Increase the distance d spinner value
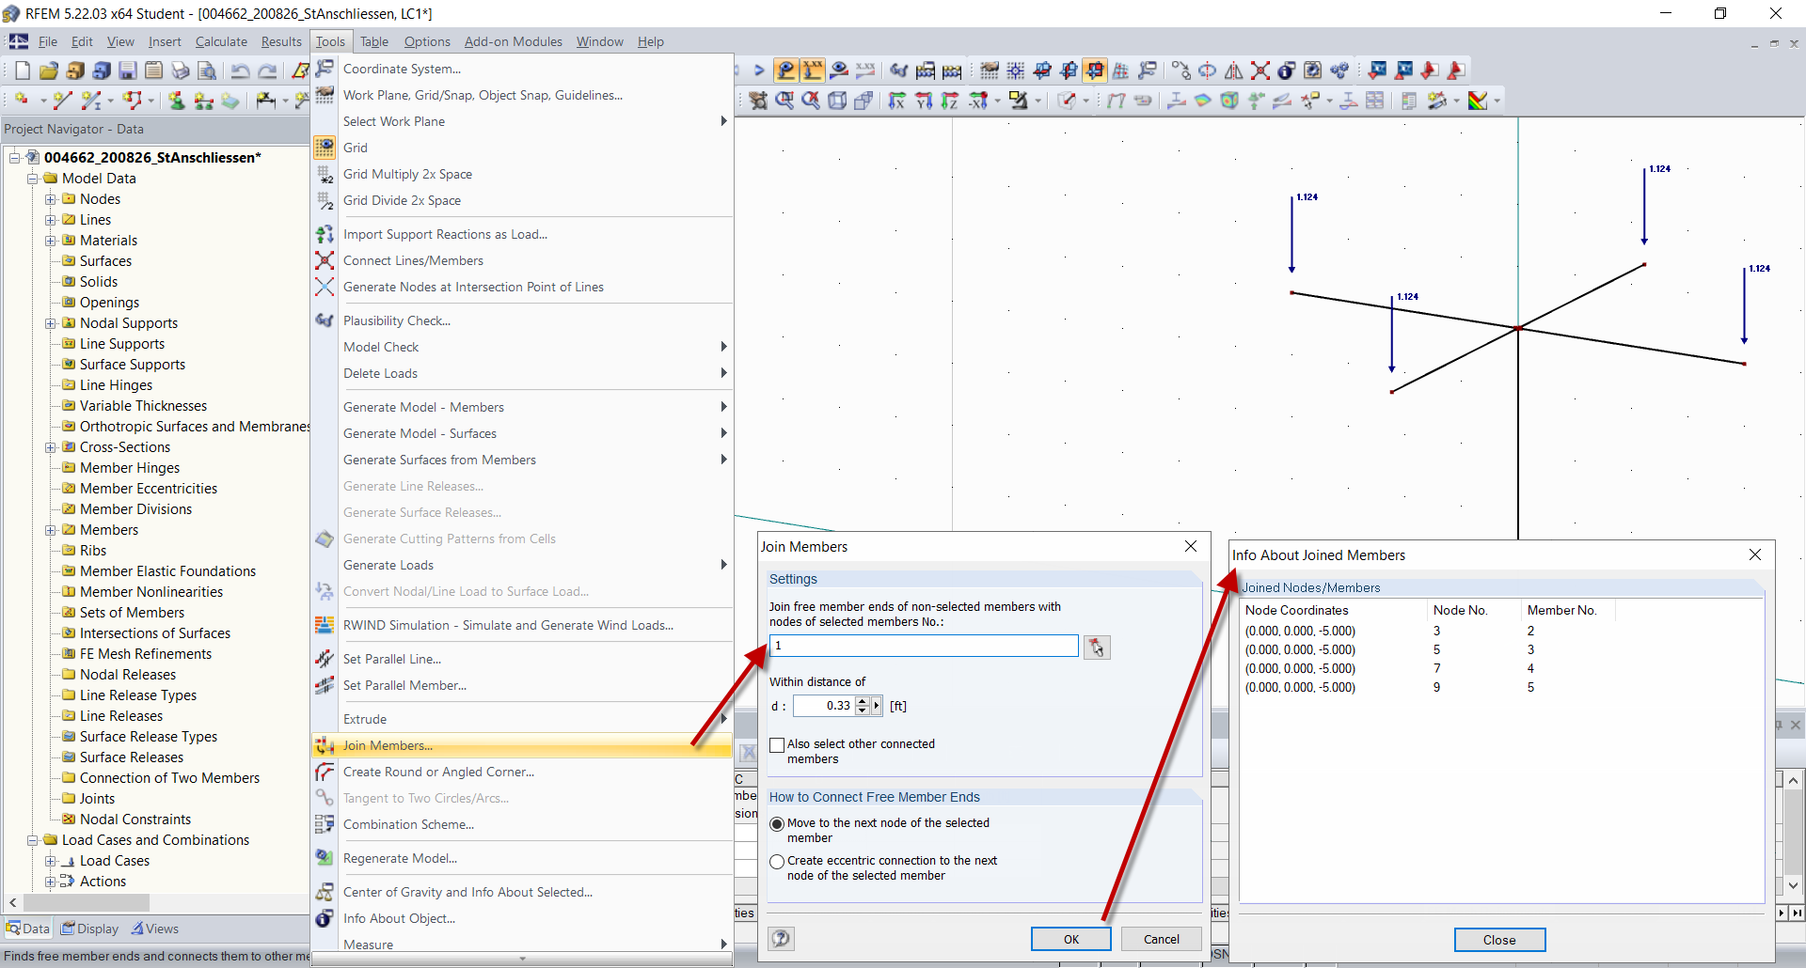 coord(862,701)
